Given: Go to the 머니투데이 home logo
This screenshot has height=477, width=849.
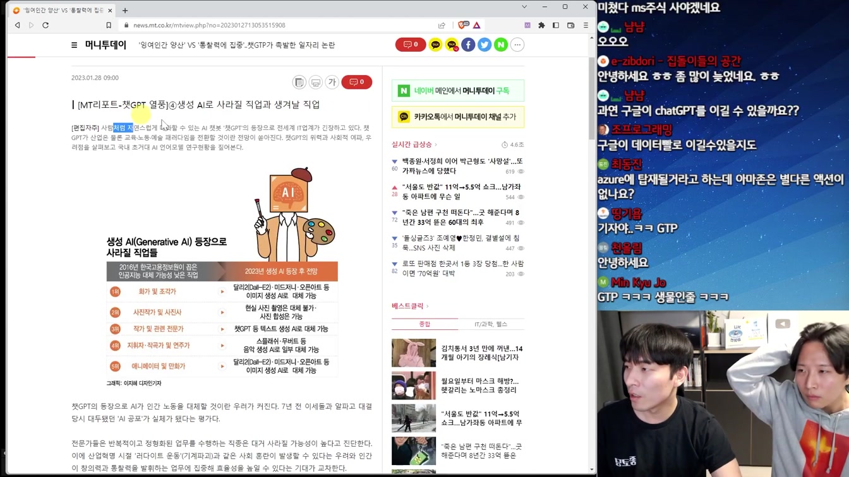Looking at the screenshot, I should (105, 45).
